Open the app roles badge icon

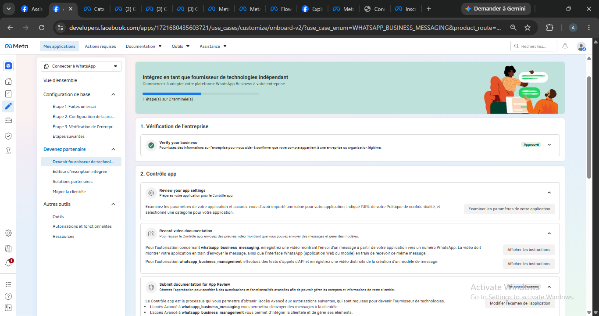8,249
